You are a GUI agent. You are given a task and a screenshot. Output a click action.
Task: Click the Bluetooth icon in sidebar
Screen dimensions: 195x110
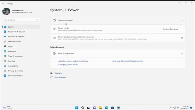pos(5,32)
